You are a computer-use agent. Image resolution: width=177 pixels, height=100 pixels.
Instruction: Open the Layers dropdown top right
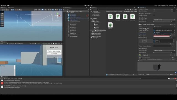pyautogui.click(x=165, y=5)
